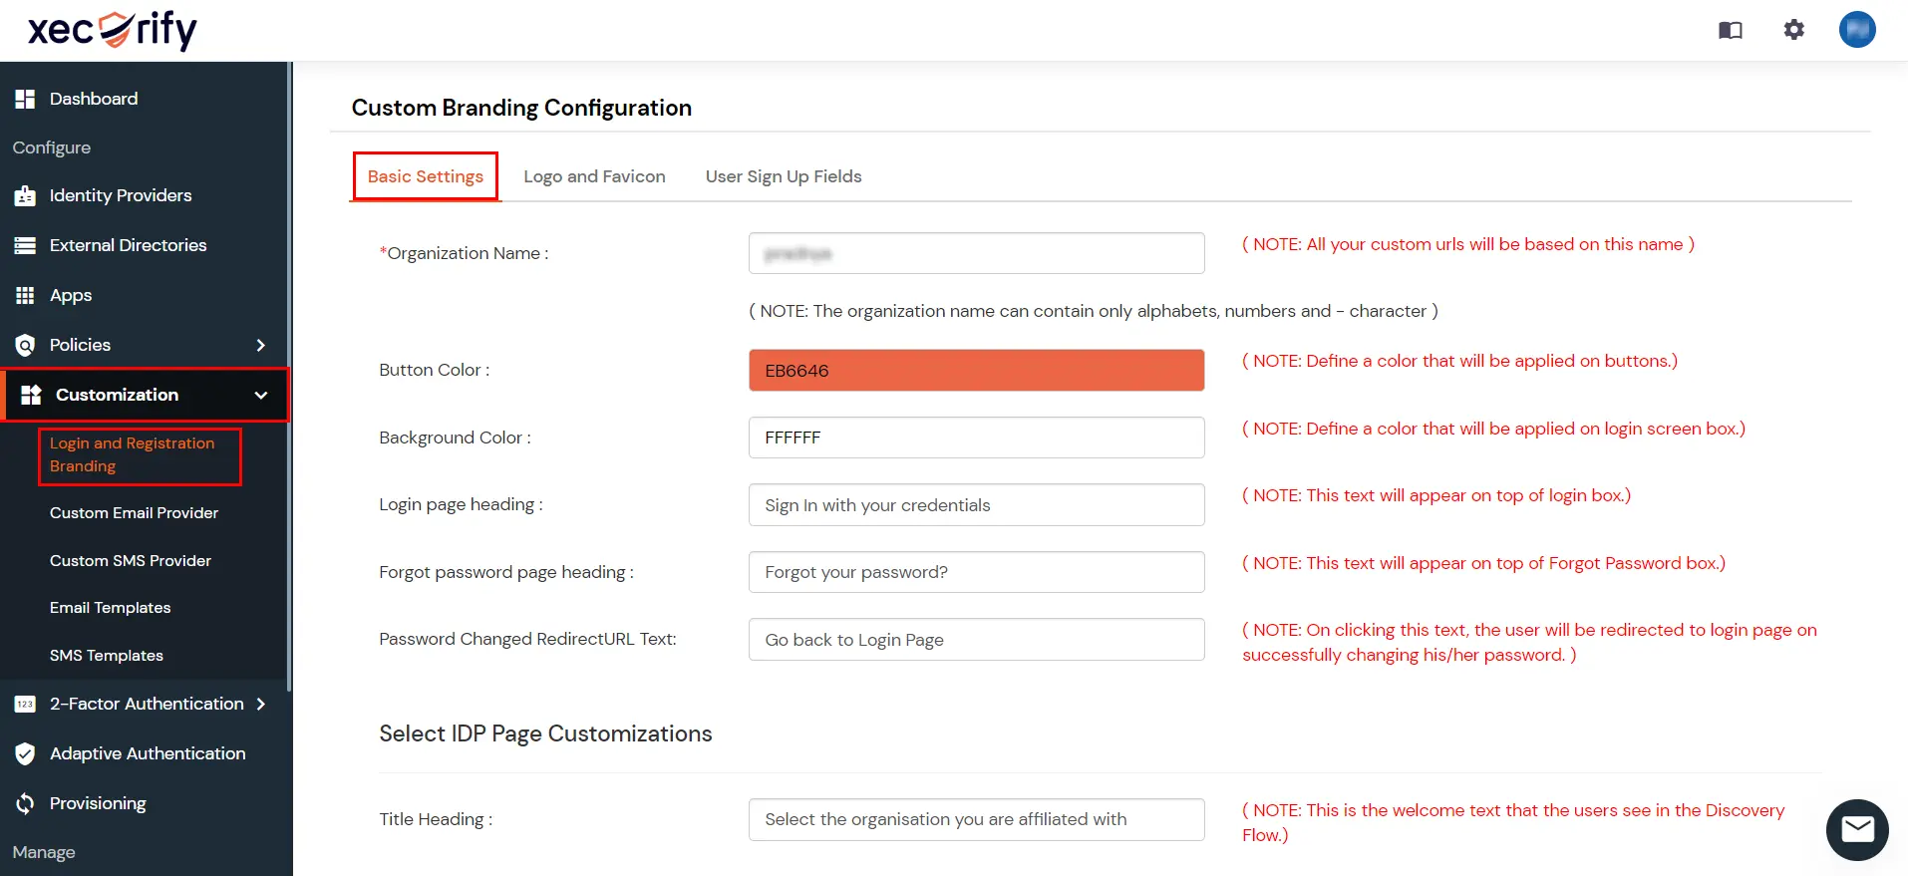Click the Identity Providers icon
Viewport: 1908px width, 876px height.
[x=25, y=195]
